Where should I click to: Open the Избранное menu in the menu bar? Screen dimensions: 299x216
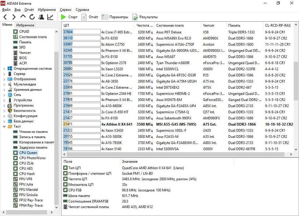click(x=47, y=10)
